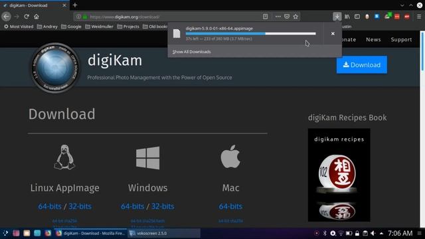The width and height of the screenshot is (425, 239).
Task: Open the Firefox hamburger menu
Action: tap(419, 17)
